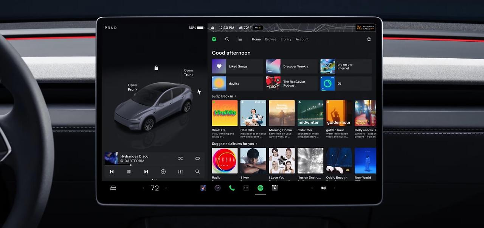The height and width of the screenshot is (228, 484).
Task: Open the Morning Commute playlist cover
Action: pyautogui.click(x=282, y=113)
